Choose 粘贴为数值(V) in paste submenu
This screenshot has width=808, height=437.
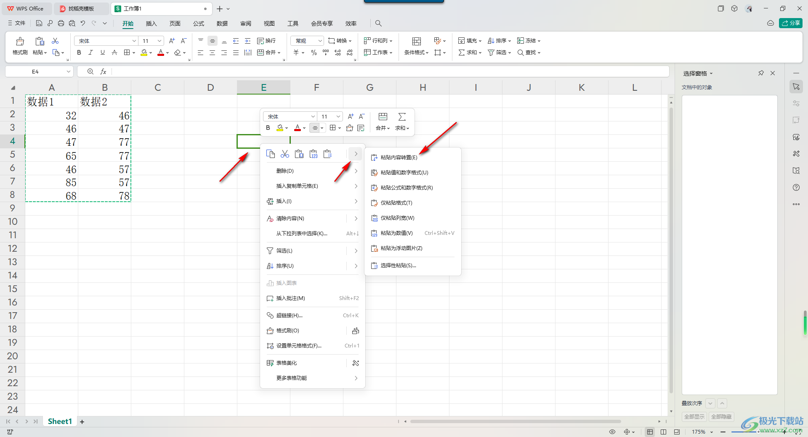[x=412, y=233]
